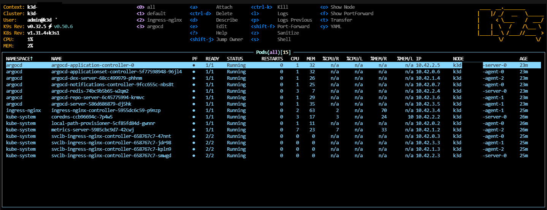Click the %MEM/L column header

click(x=405, y=59)
